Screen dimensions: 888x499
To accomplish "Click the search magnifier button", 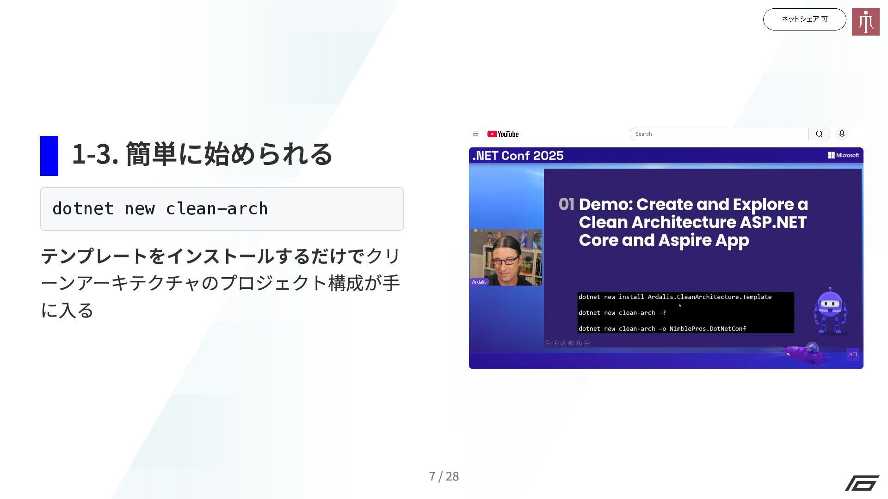I will click(x=819, y=134).
